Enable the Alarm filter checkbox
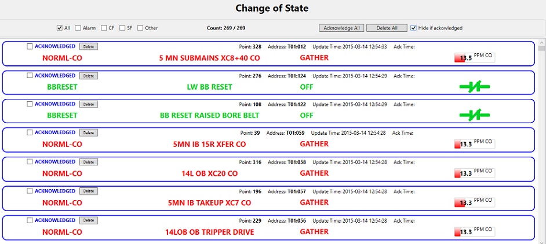 click(x=78, y=28)
